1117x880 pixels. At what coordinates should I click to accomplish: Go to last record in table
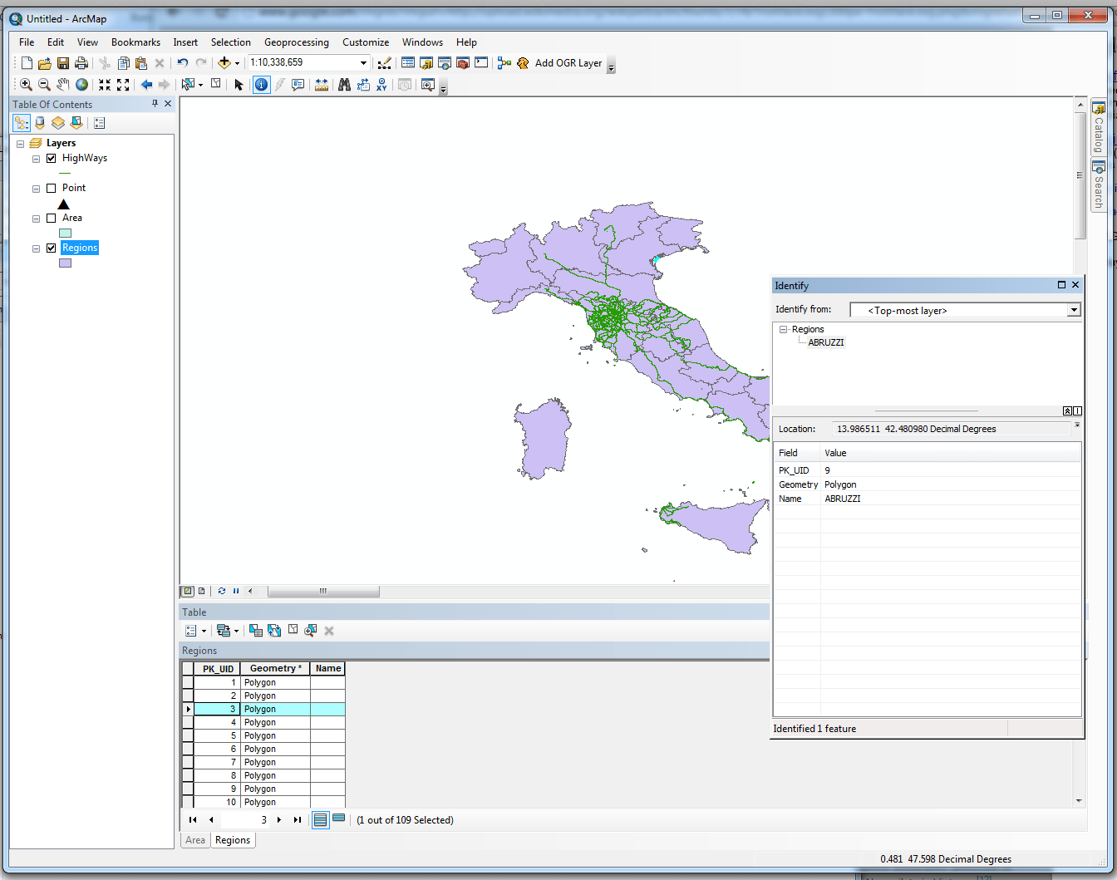click(298, 820)
